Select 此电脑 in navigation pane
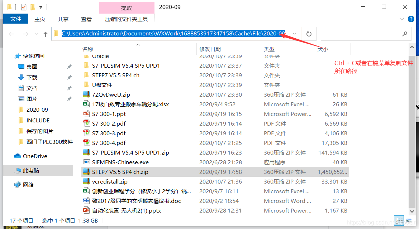The image size is (419, 229). [31, 170]
